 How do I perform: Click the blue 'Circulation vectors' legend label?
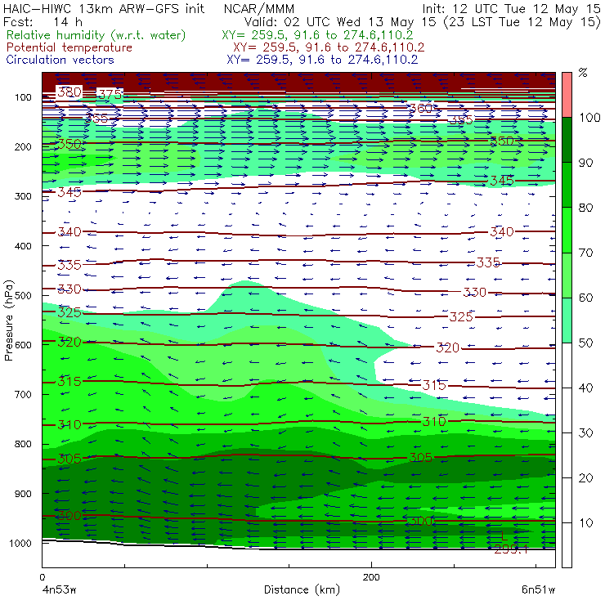point(60,60)
